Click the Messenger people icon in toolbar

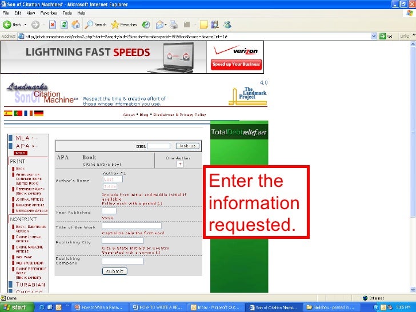[x=227, y=25]
